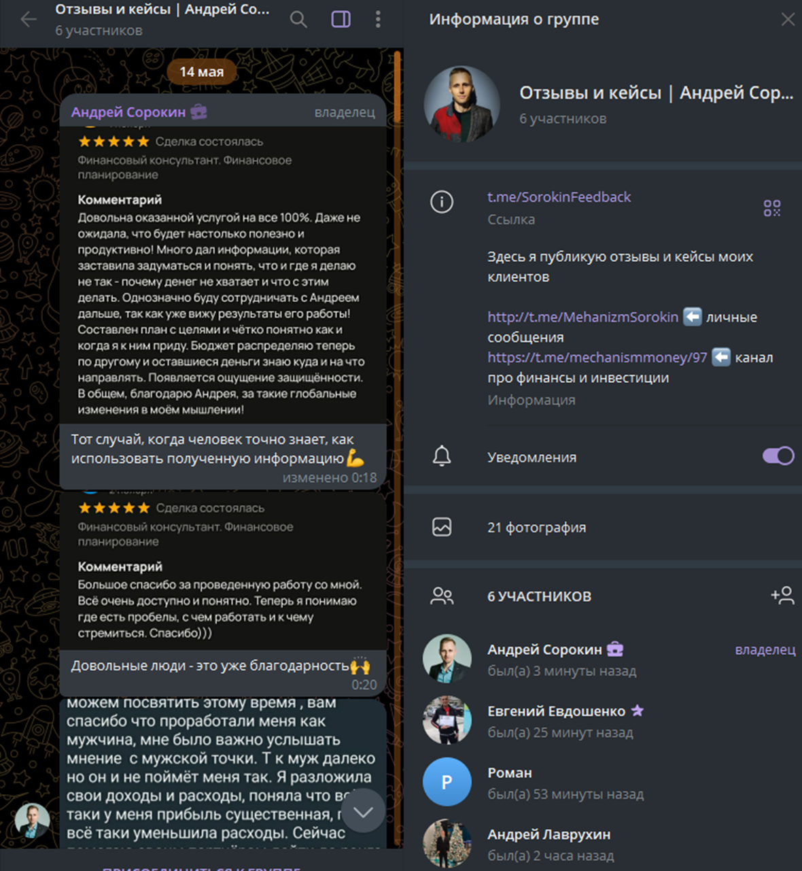Viewport: 802px width, 871px height.
Task: Close the group info panel
Action: pos(788,19)
